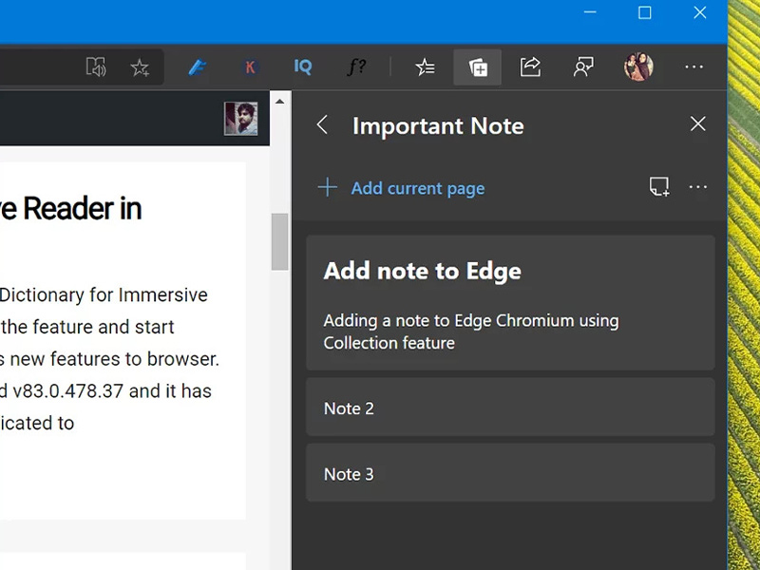Click the page scrollbar up arrow
Image resolution: width=760 pixels, height=570 pixels.
[x=279, y=102]
